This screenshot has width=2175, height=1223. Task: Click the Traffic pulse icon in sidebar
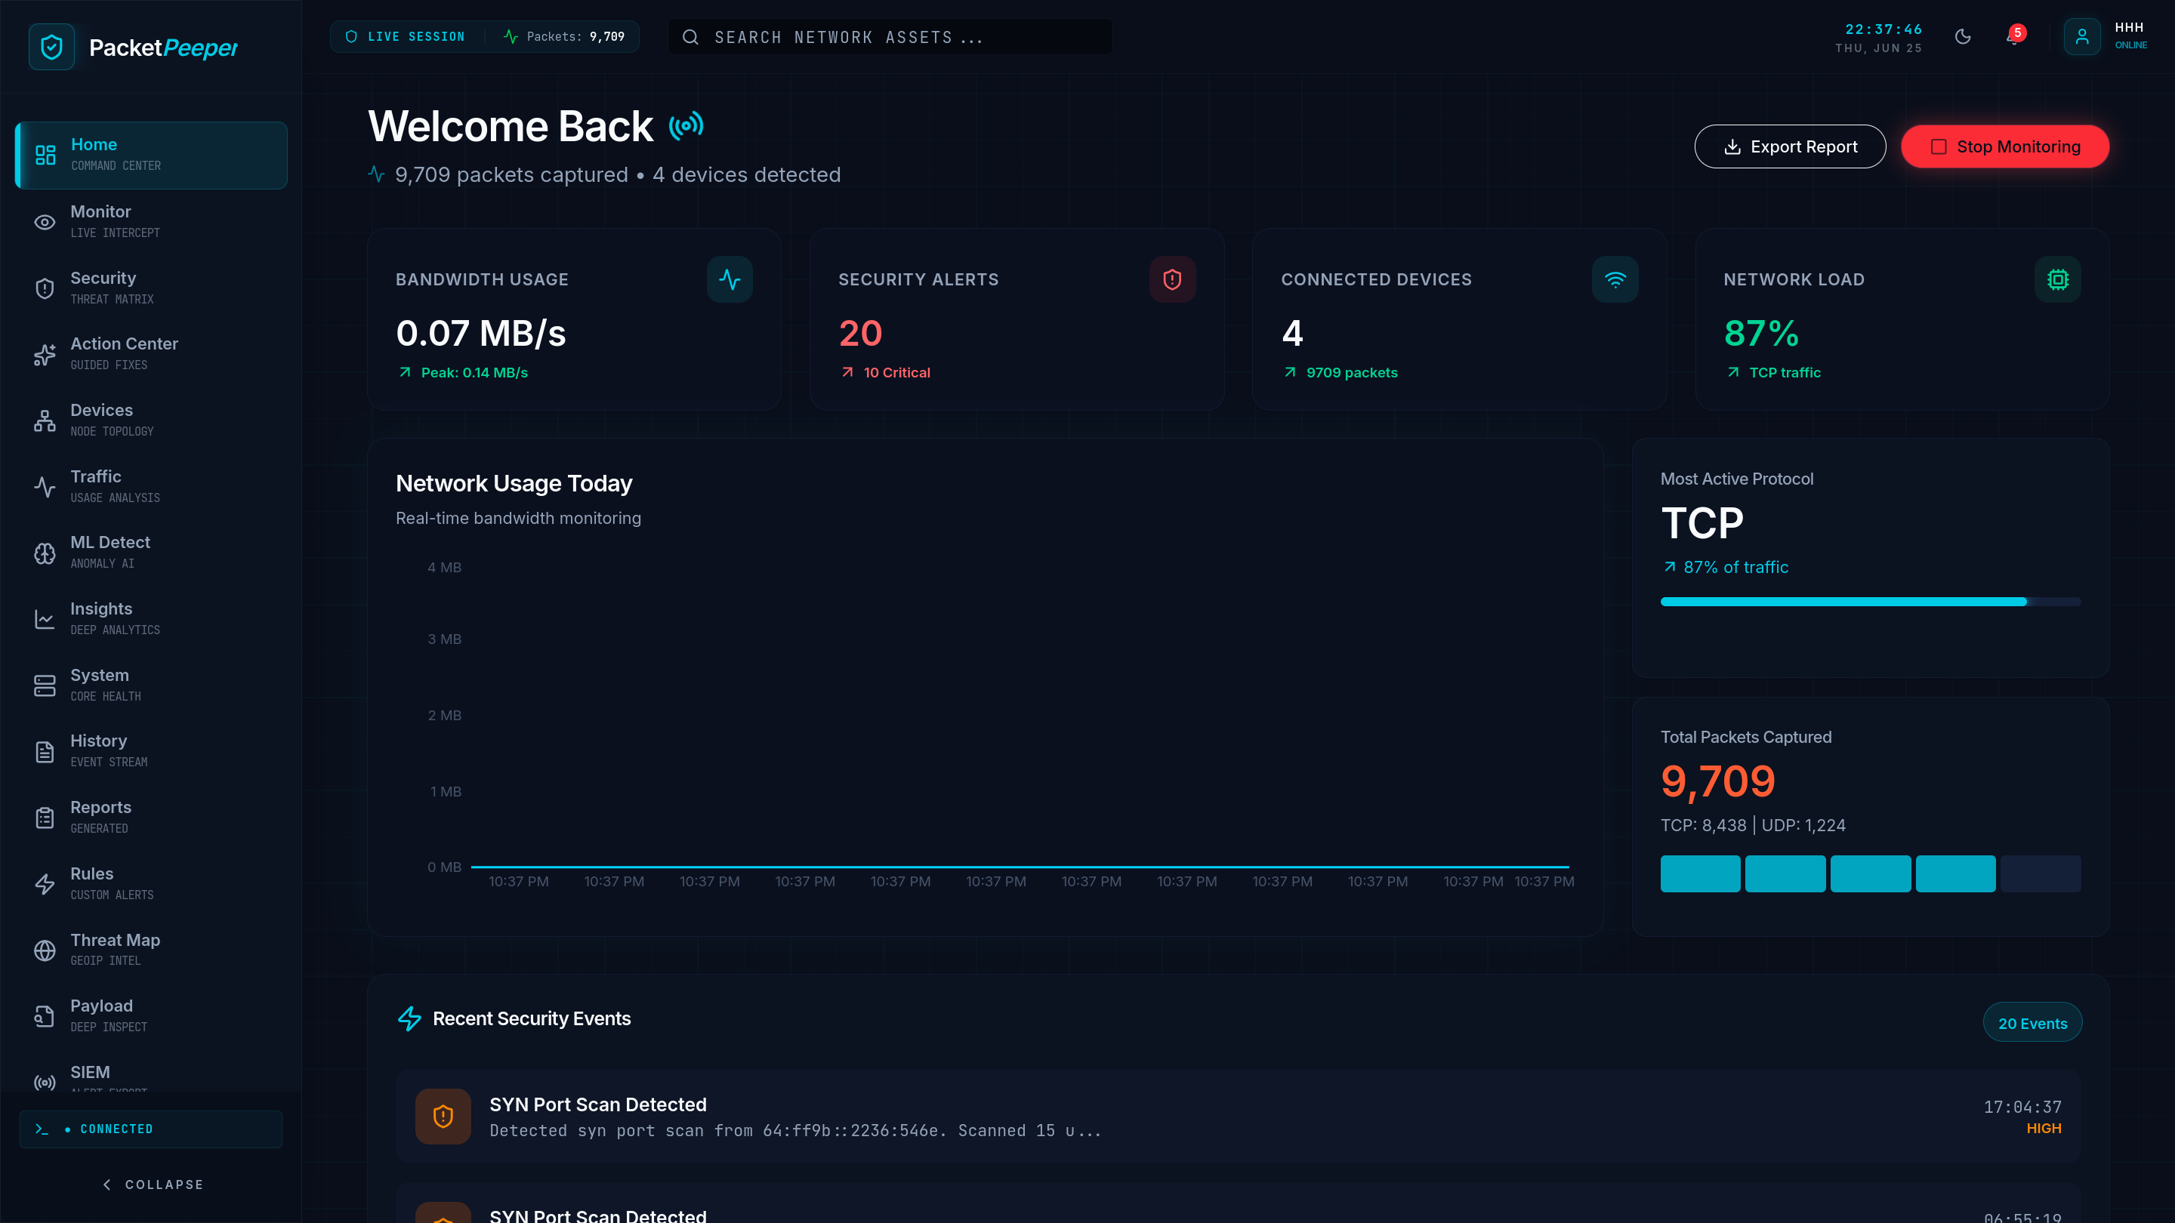tap(45, 487)
